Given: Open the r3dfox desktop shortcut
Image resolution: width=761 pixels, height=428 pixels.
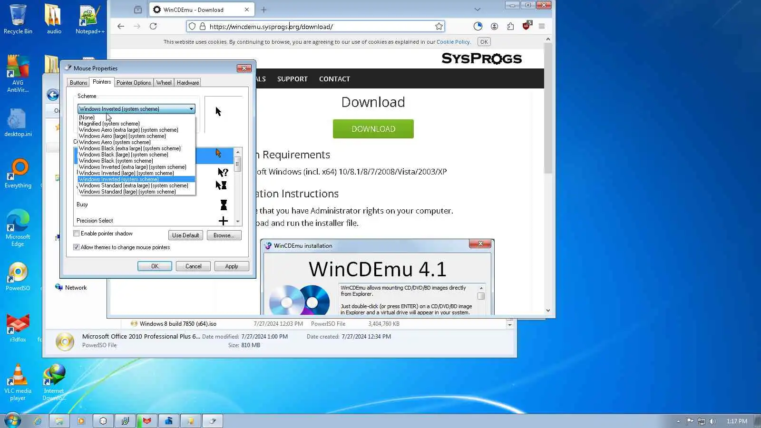Looking at the screenshot, I should 18,328.
